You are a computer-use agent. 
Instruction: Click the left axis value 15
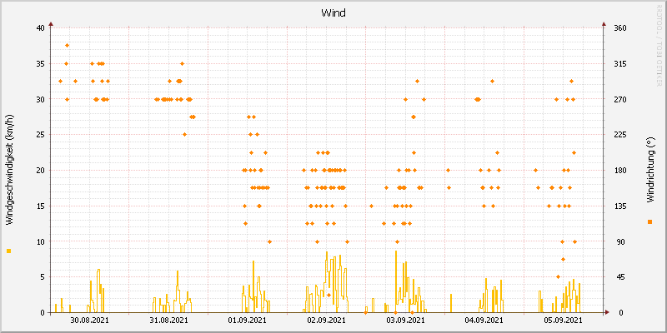(40, 206)
